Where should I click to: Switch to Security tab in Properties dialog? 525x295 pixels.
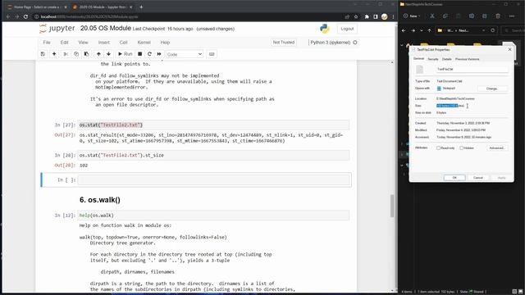click(x=433, y=59)
